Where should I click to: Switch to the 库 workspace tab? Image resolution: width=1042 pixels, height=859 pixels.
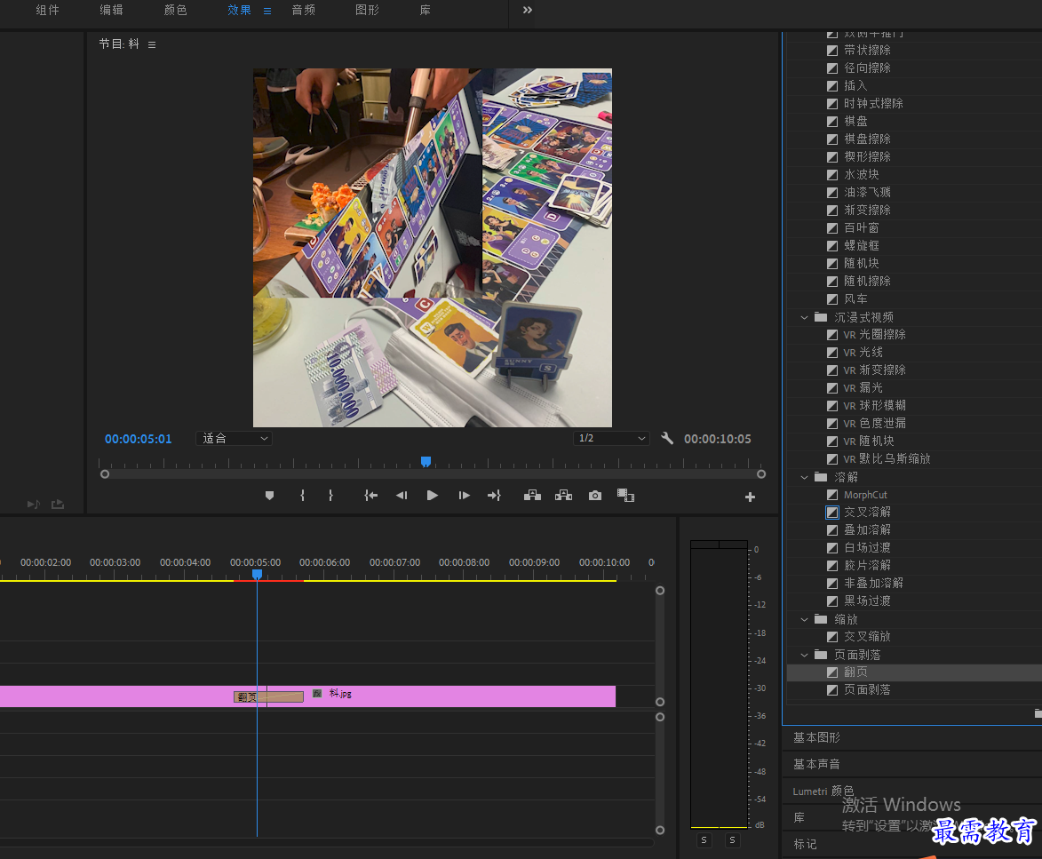(x=425, y=10)
